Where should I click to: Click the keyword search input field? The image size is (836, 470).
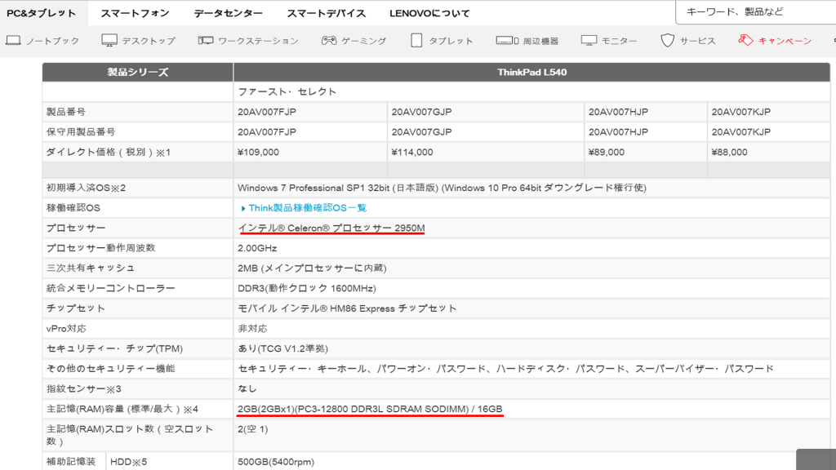[755, 12]
